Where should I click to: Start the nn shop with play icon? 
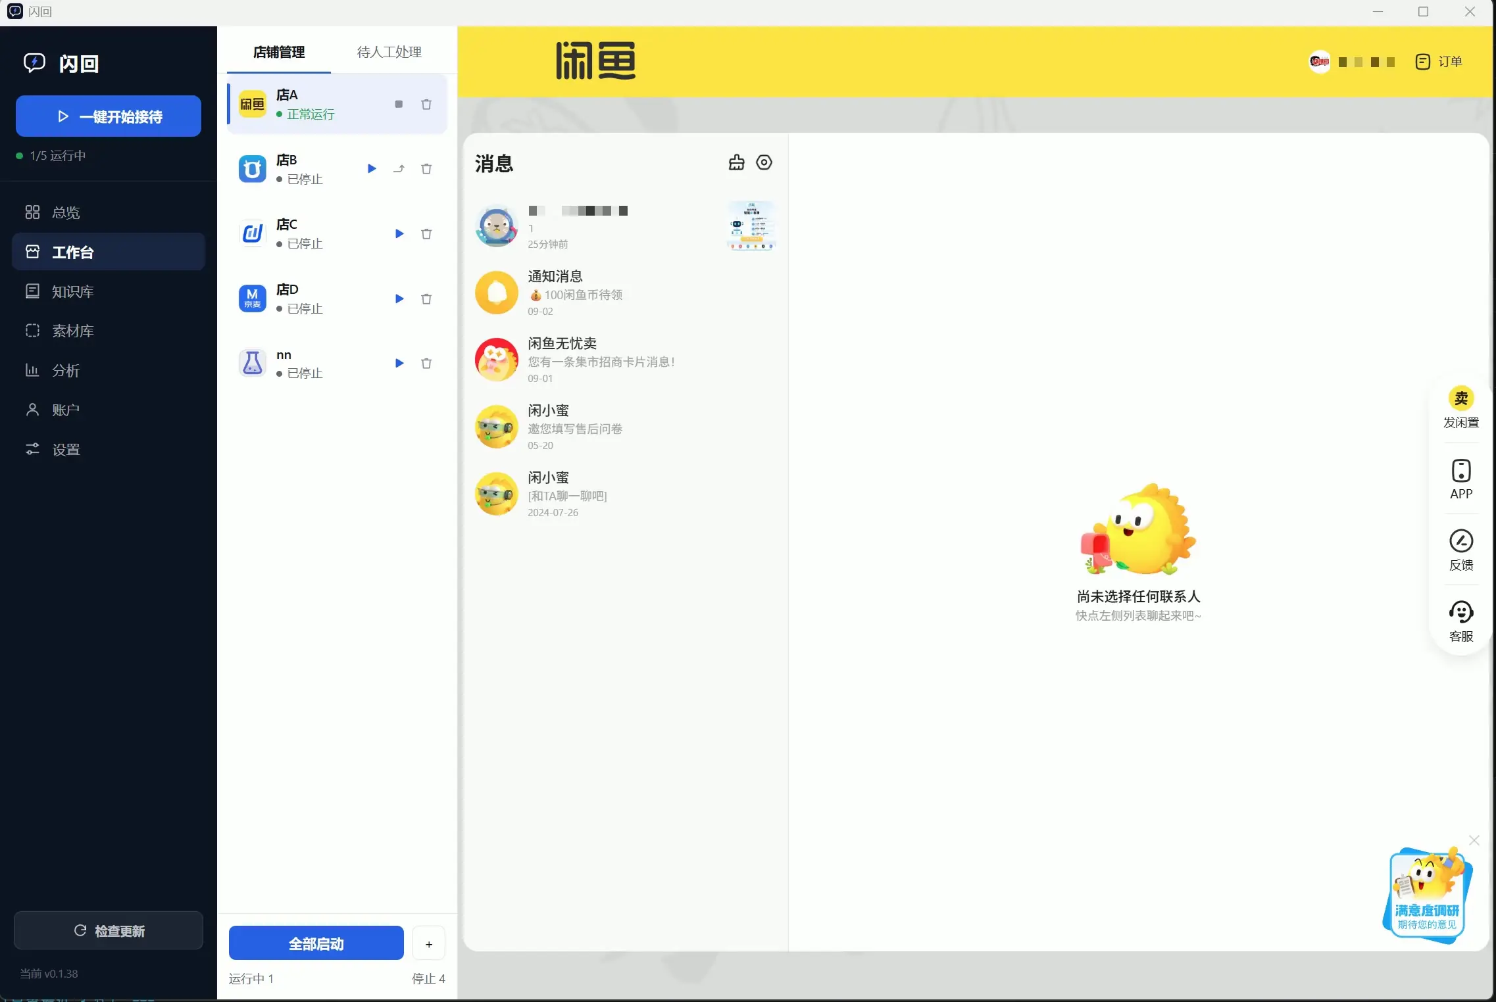[x=399, y=363]
